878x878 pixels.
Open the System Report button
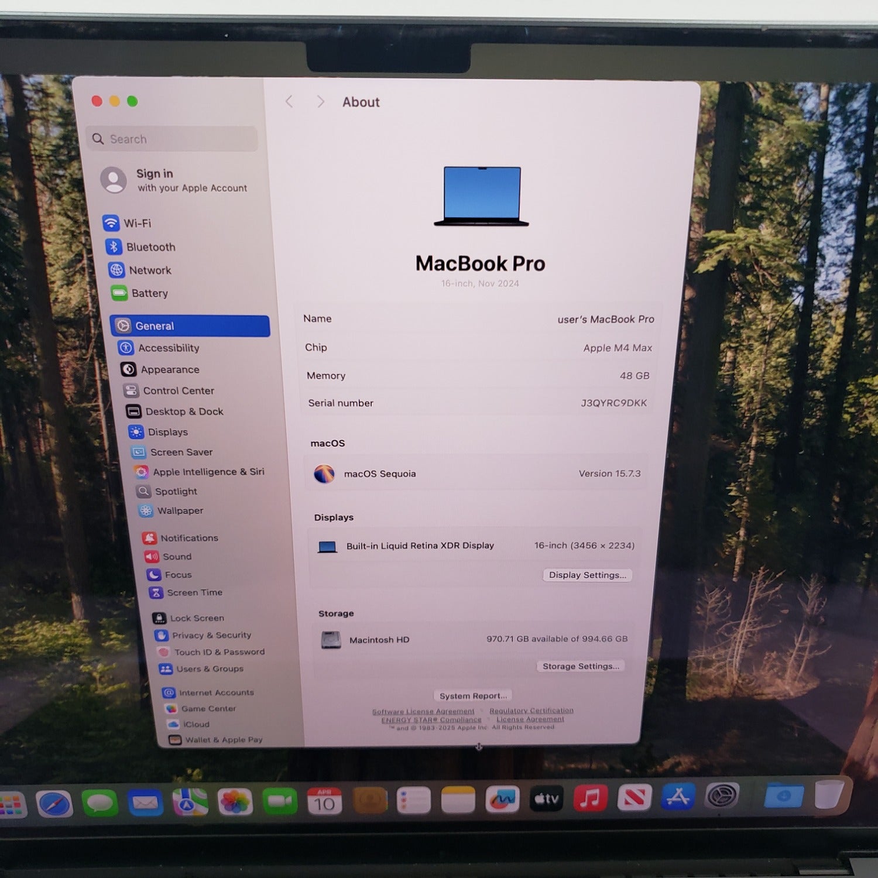coord(473,695)
